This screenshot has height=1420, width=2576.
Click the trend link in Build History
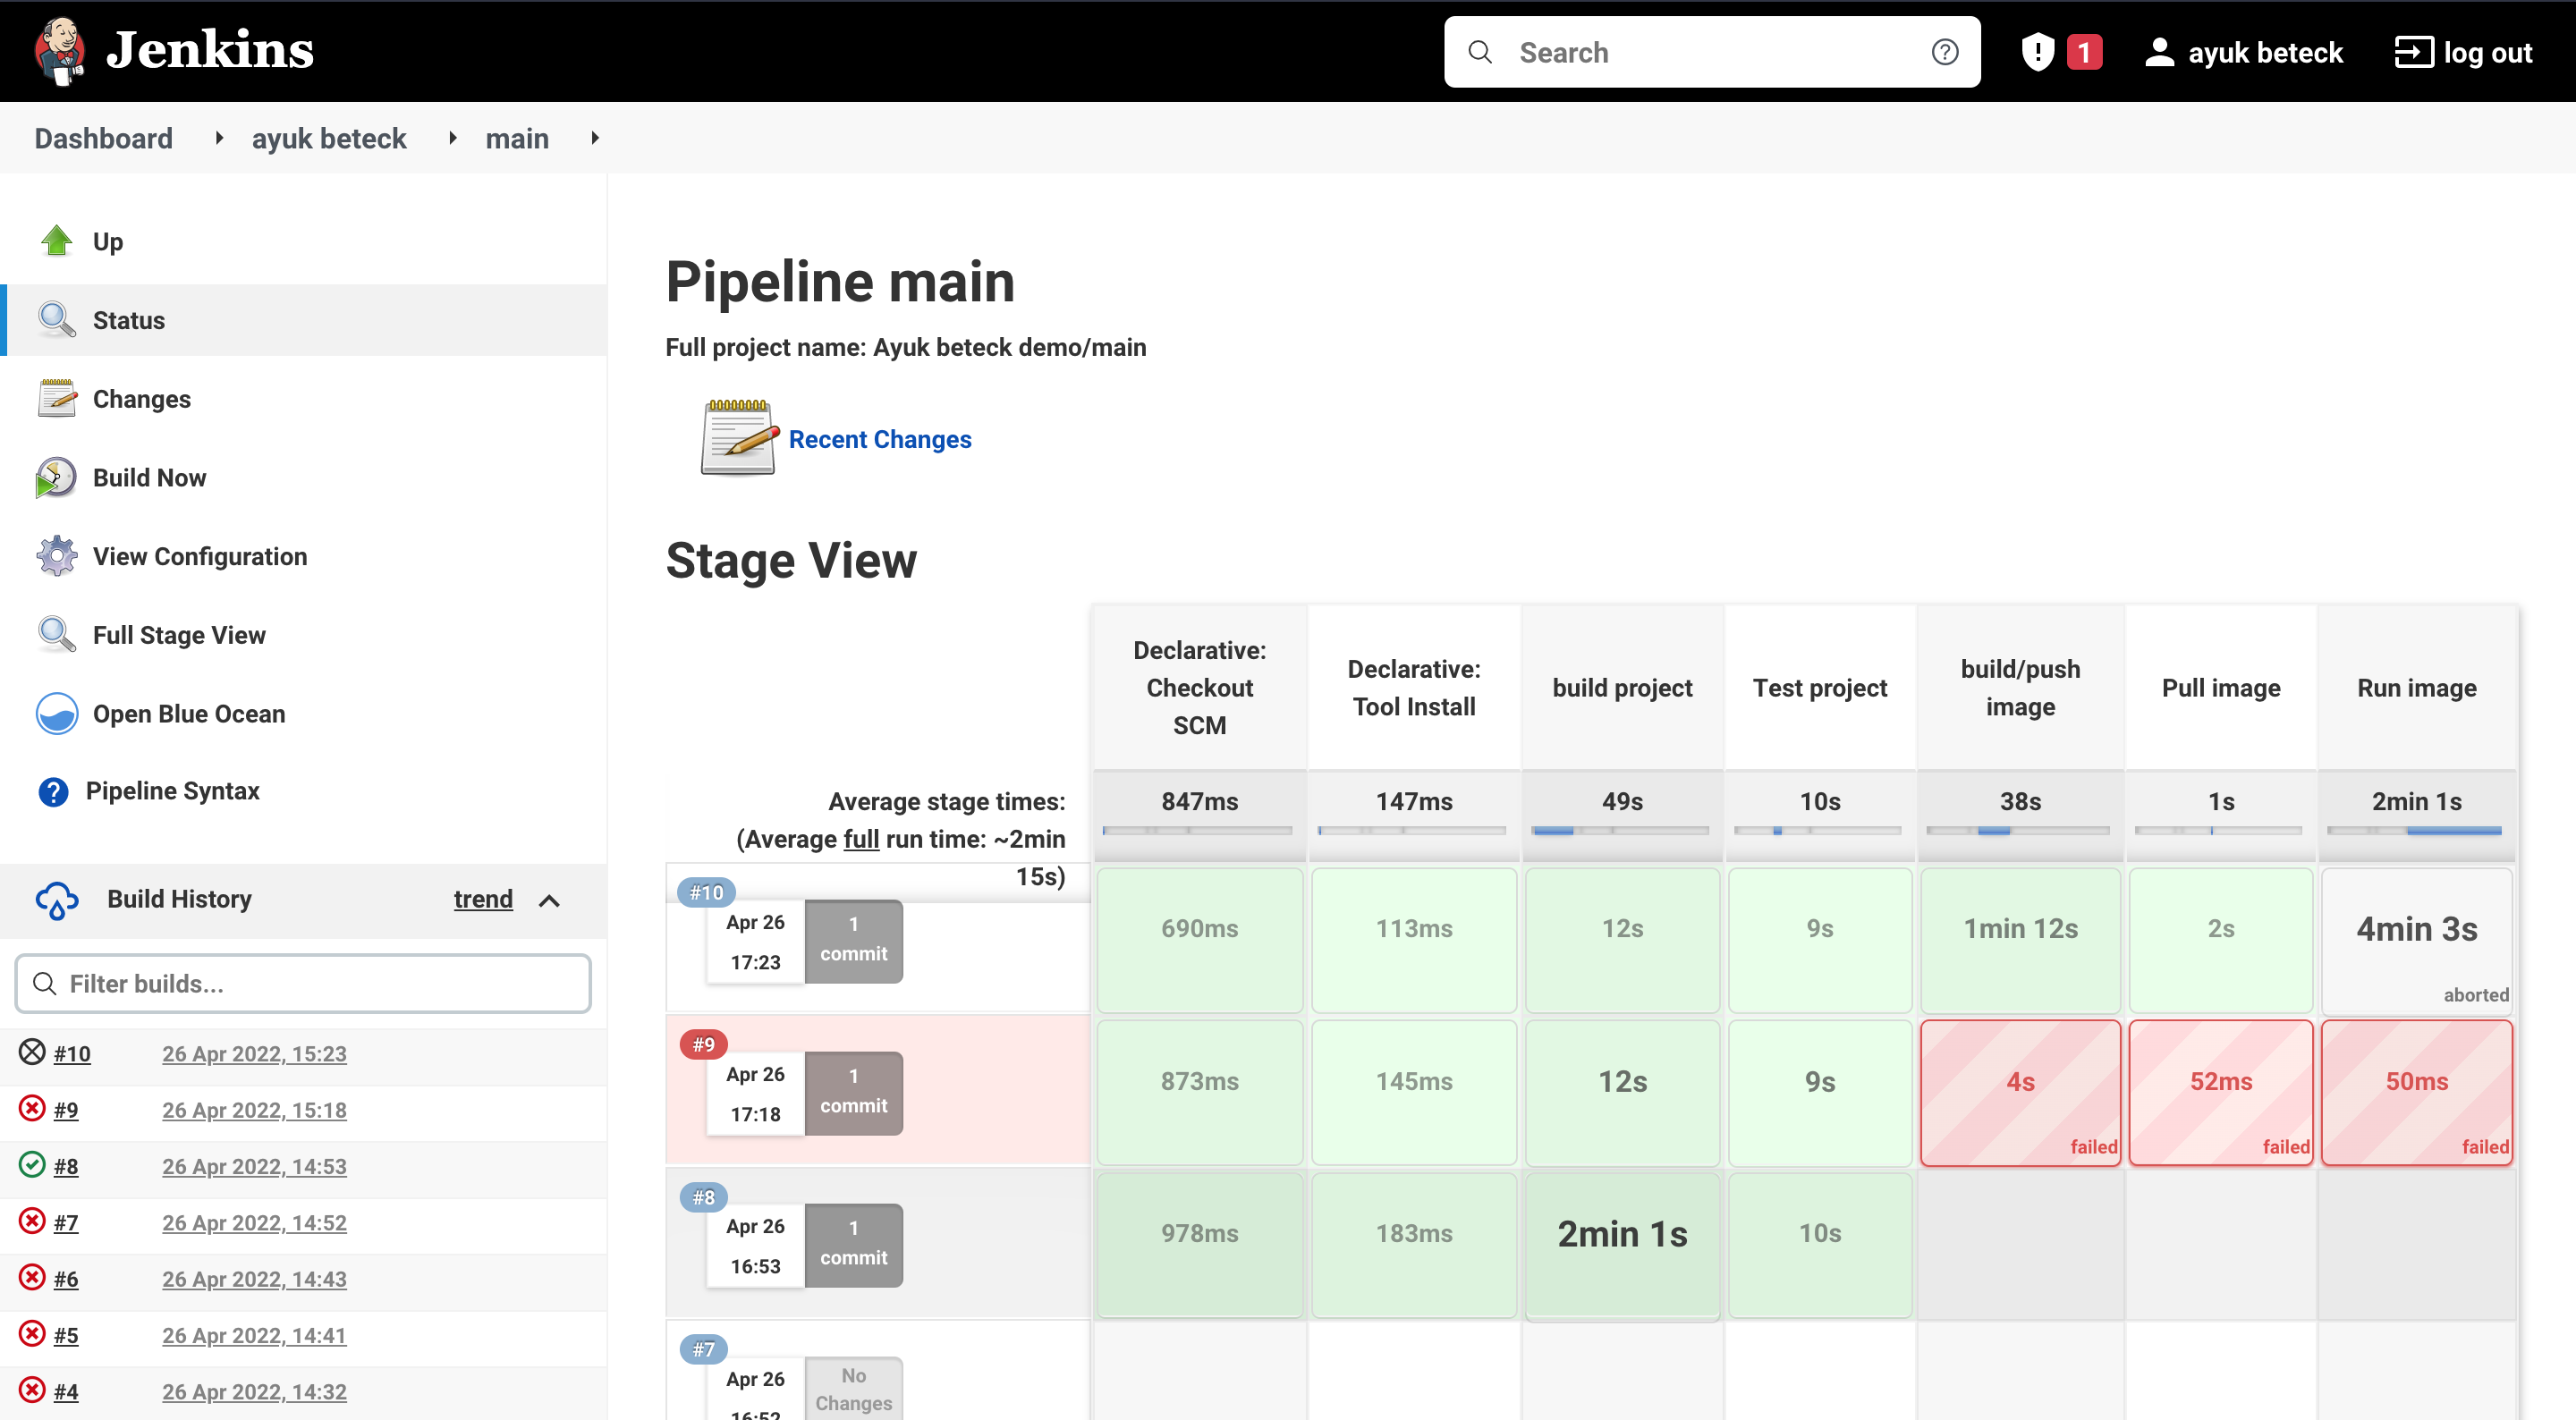click(483, 899)
